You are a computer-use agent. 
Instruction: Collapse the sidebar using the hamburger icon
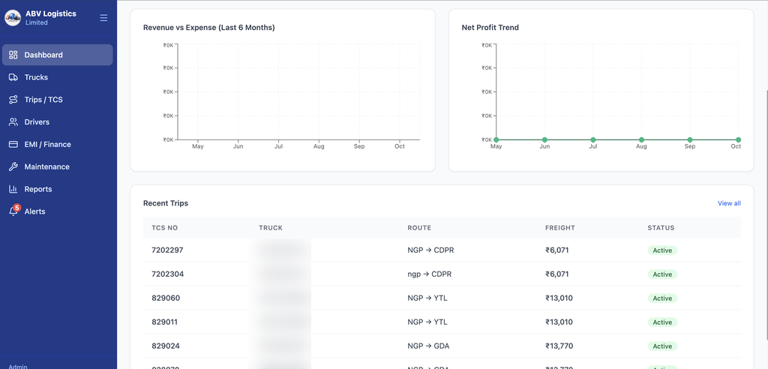(x=103, y=18)
